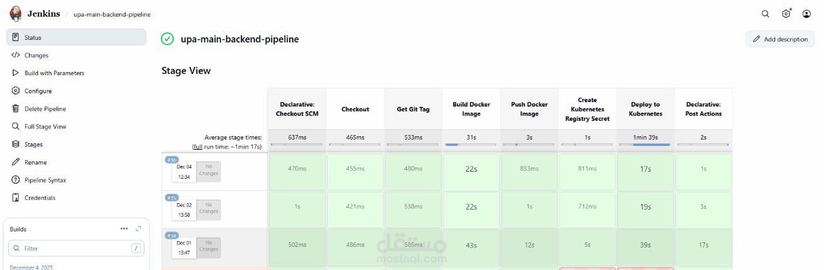This screenshot has width=824, height=270.
Task: Go to Full Stage View
Action: click(45, 127)
